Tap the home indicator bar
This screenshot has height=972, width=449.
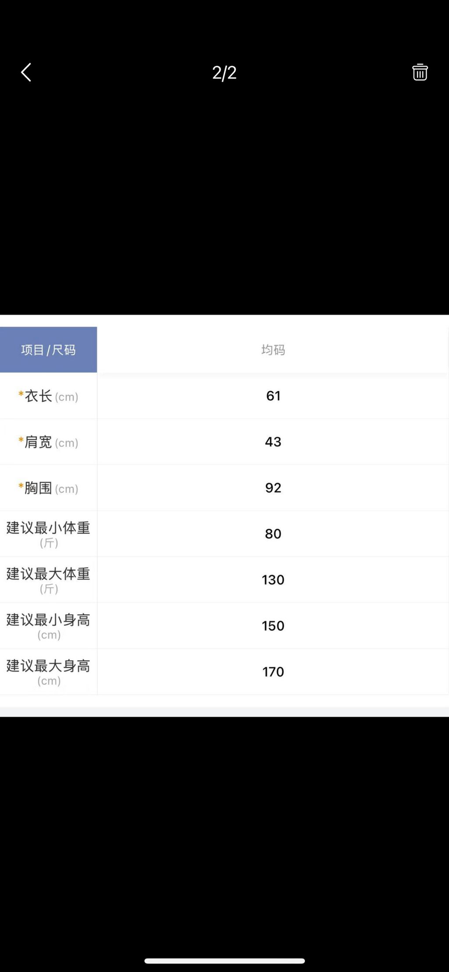[224, 961]
